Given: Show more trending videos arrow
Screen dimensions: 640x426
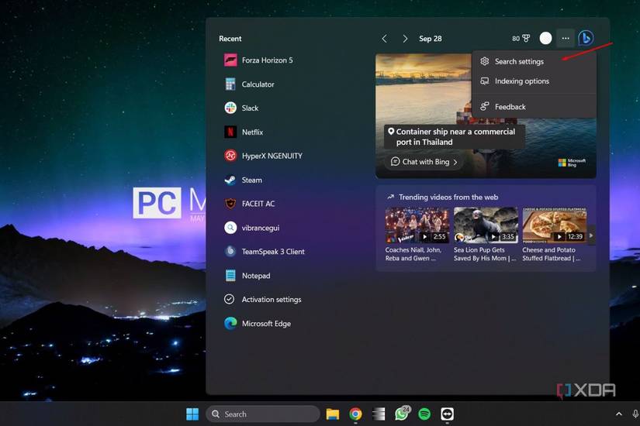Looking at the screenshot, I should [591, 235].
